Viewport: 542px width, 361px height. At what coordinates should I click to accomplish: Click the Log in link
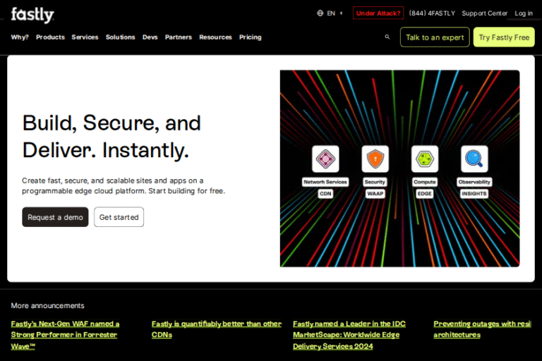[x=524, y=13]
